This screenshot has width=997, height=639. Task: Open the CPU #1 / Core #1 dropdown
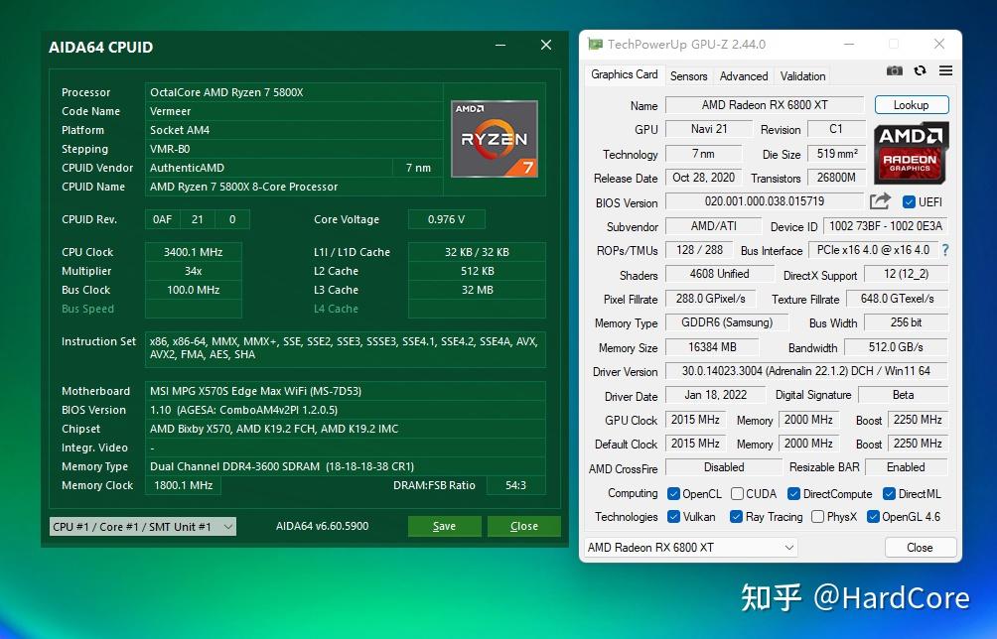pyautogui.click(x=142, y=527)
